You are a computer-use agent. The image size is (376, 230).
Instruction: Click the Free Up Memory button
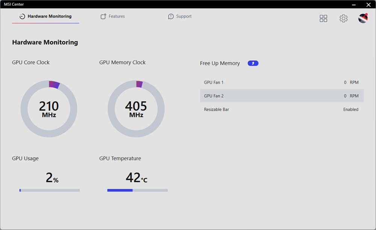point(253,63)
